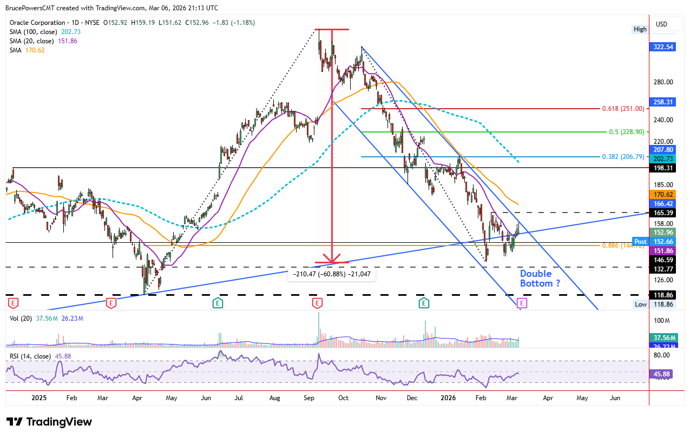Click the green earnings marker in June 2025
The image size is (690, 438).
[x=218, y=302]
